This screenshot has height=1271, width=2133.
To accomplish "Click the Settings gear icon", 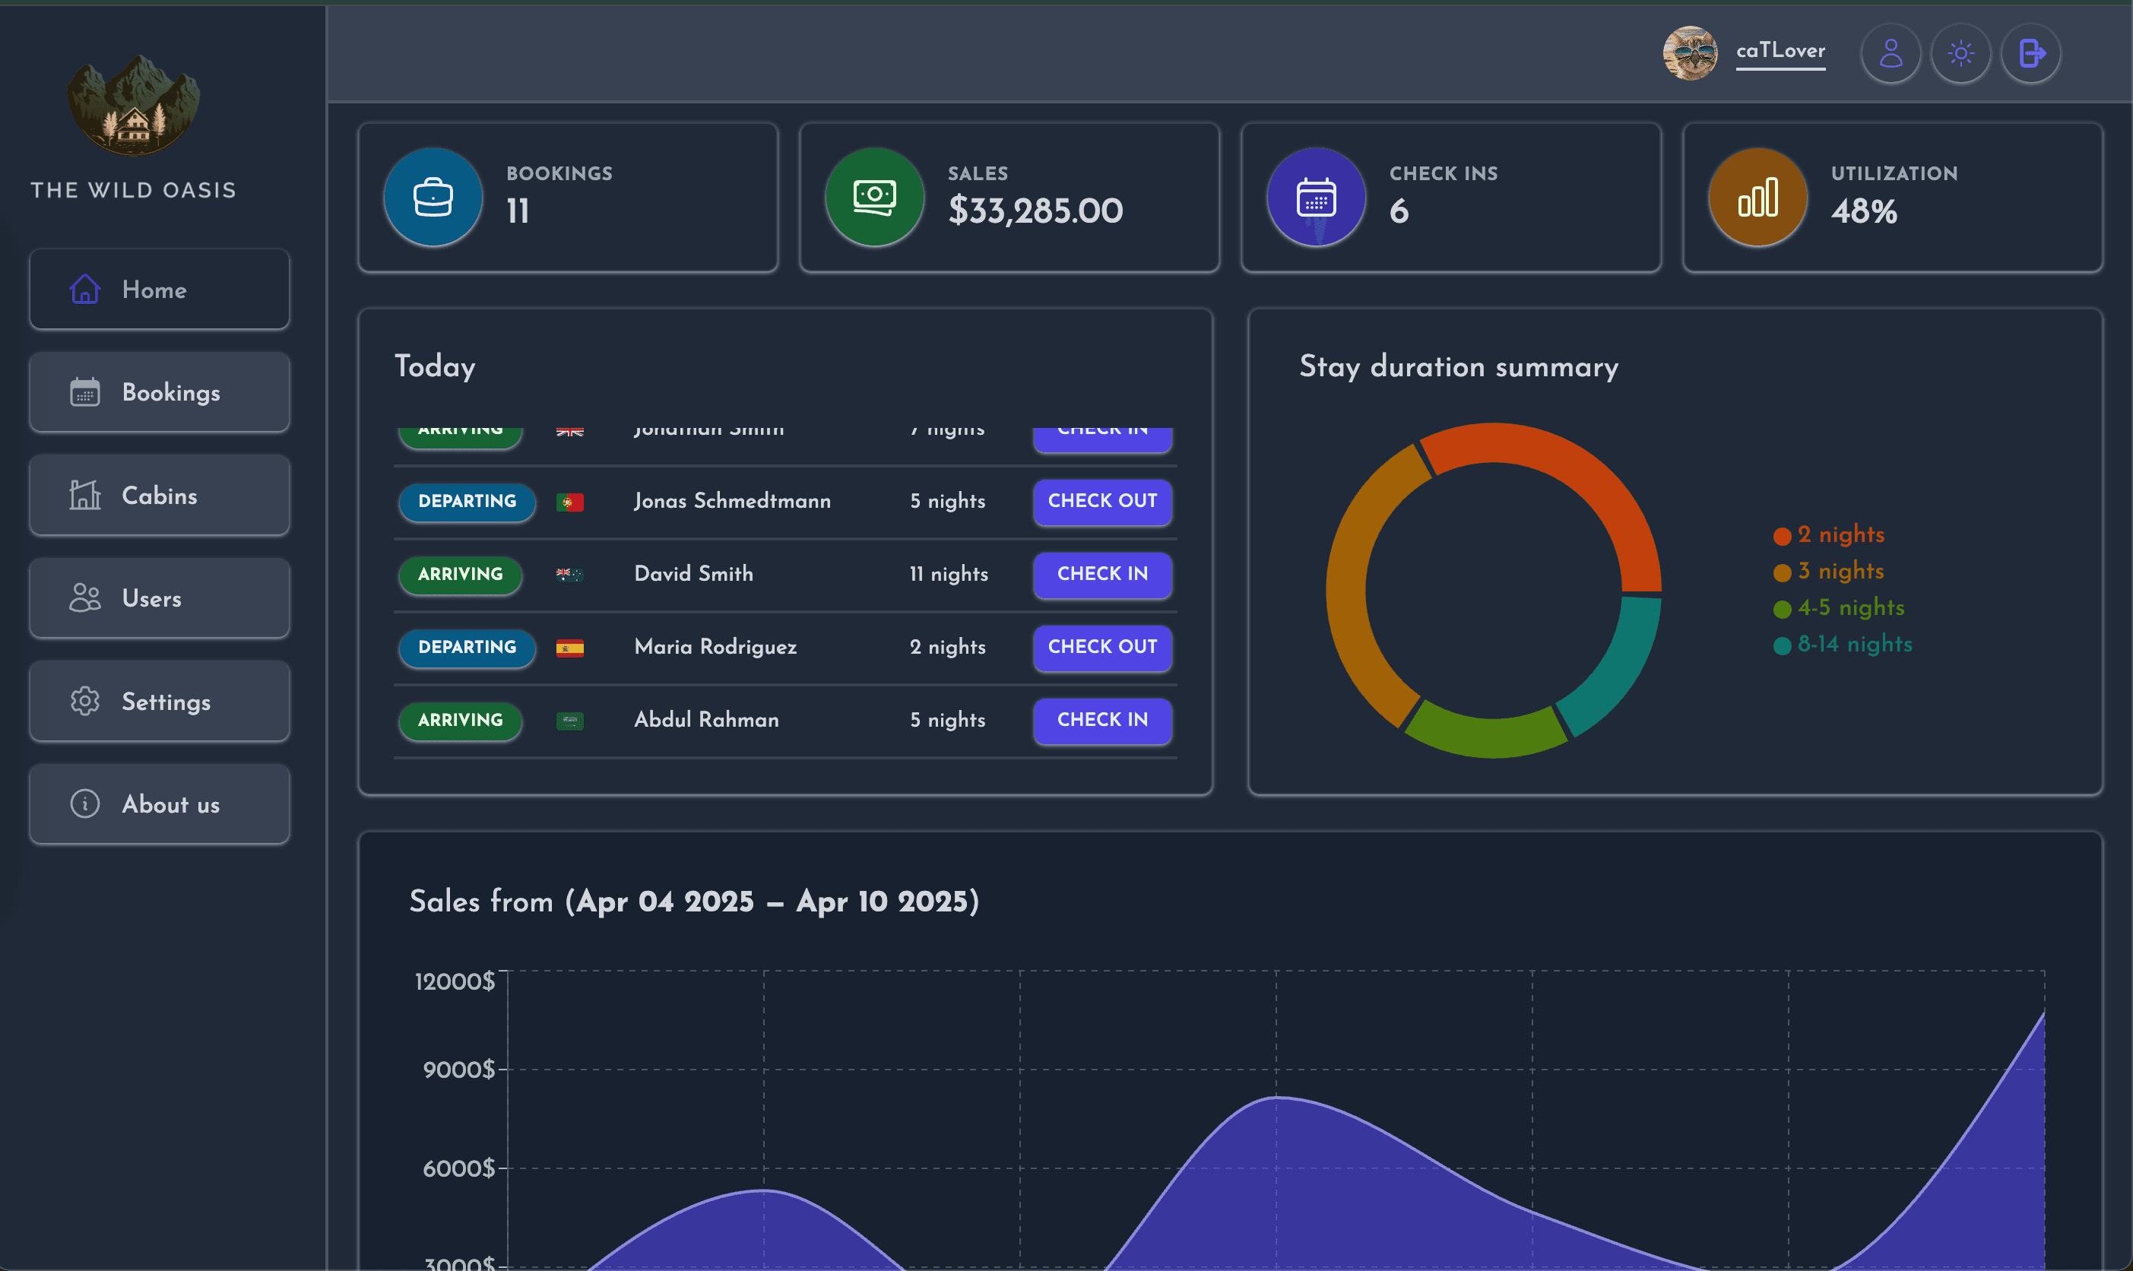I will click(x=85, y=702).
